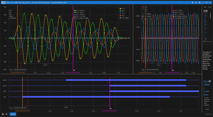Click orange reference time in digital chart axis
The width and height of the screenshot is (213, 117).
[22, 111]
